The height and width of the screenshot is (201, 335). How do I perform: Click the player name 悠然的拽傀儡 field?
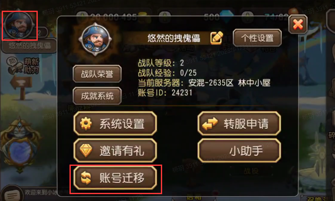[173, 38]
